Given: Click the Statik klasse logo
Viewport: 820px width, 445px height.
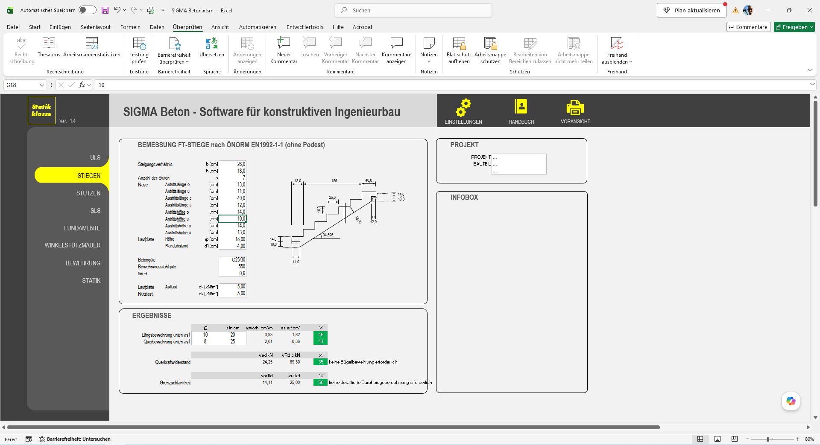Looking at the screenshot, I should (41, 111).
